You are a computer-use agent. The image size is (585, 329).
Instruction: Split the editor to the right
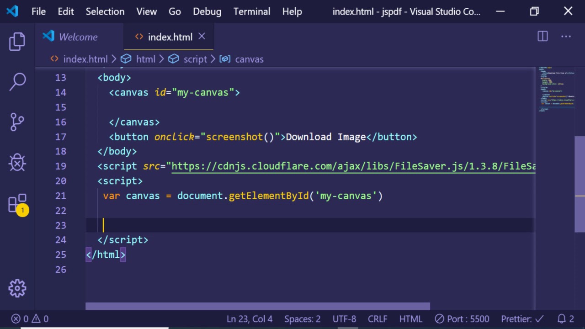[542, 37]
